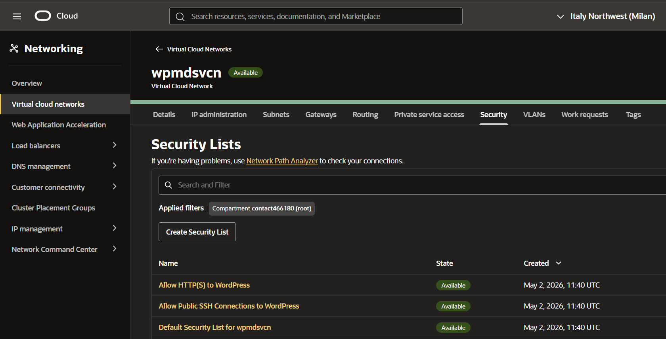Click the back arrow to Virtual Cloud Networks
The height and width of the screenshot is (339, 666).
(x=159, y=49)
